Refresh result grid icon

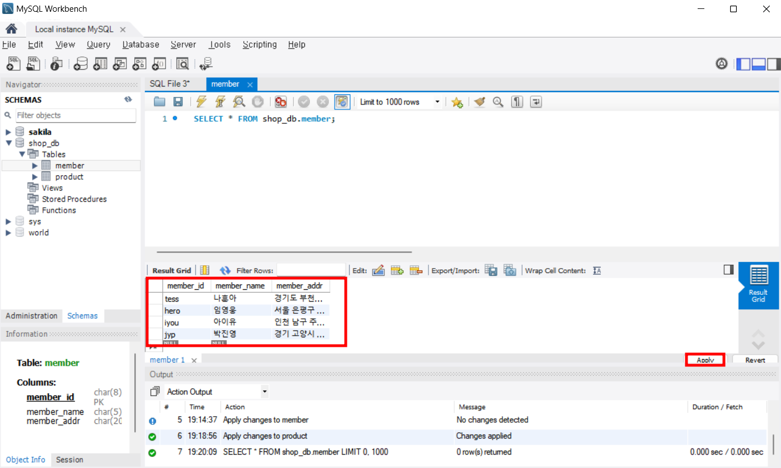tap(225, 270)
